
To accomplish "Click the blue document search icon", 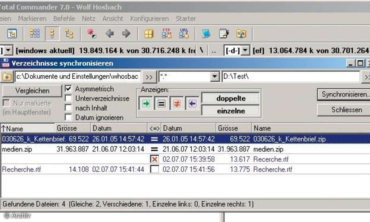I will [206, 34].
